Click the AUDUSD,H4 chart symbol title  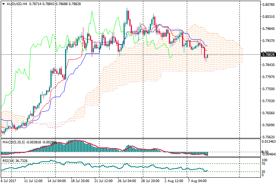pos(16,4)
